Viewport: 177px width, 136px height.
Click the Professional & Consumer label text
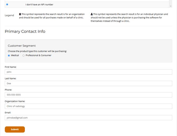coord(38,56)
